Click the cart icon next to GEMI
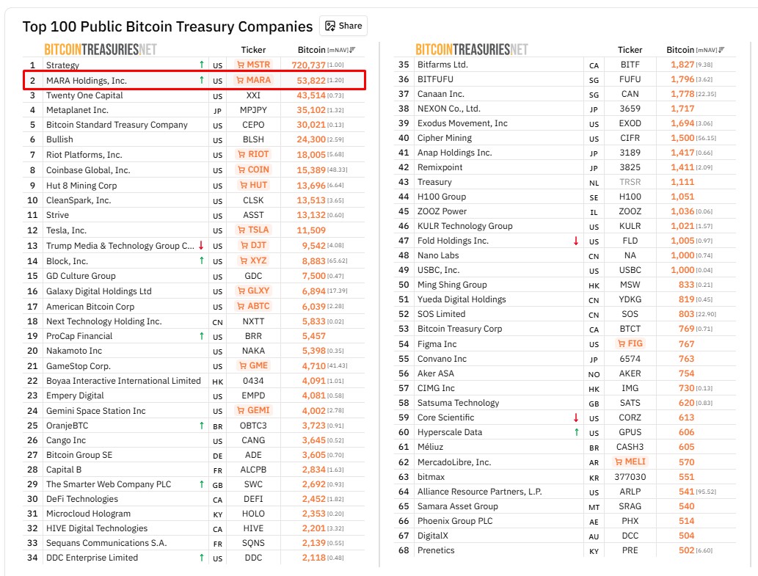 coord(240,410)
